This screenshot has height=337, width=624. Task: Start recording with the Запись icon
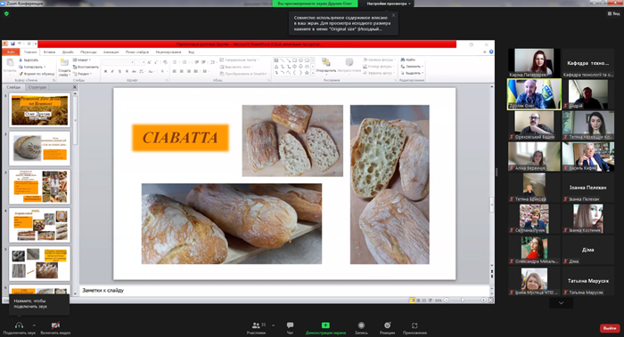pyautogui.click(x=361, y=328)
